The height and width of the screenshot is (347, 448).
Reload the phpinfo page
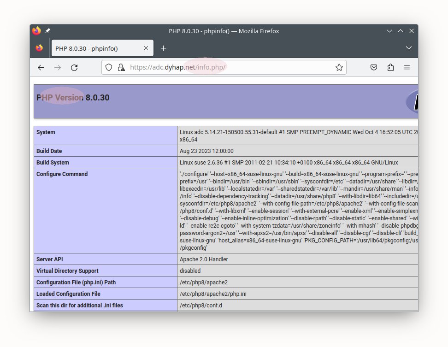(x=74, y=67)
